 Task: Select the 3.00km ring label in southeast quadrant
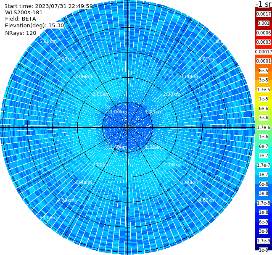189,182
